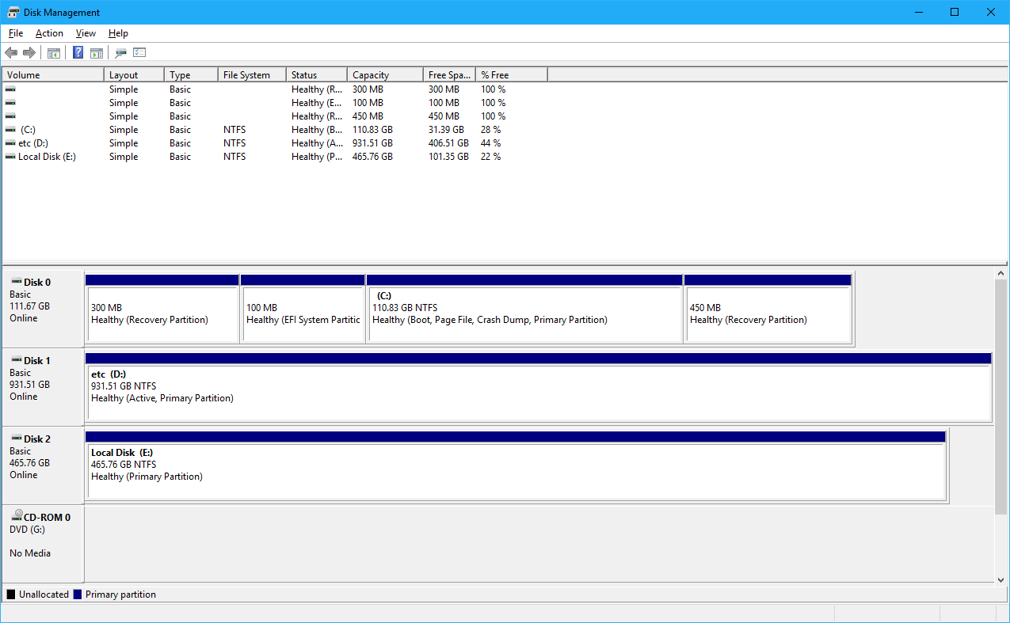Click the 28 % free cell
This screenshot has width=1010, height=623.
click(491, 130)
